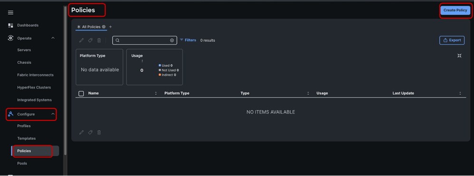Click the Platform Type widget title

pyautogui.click(x=93, y=56)
